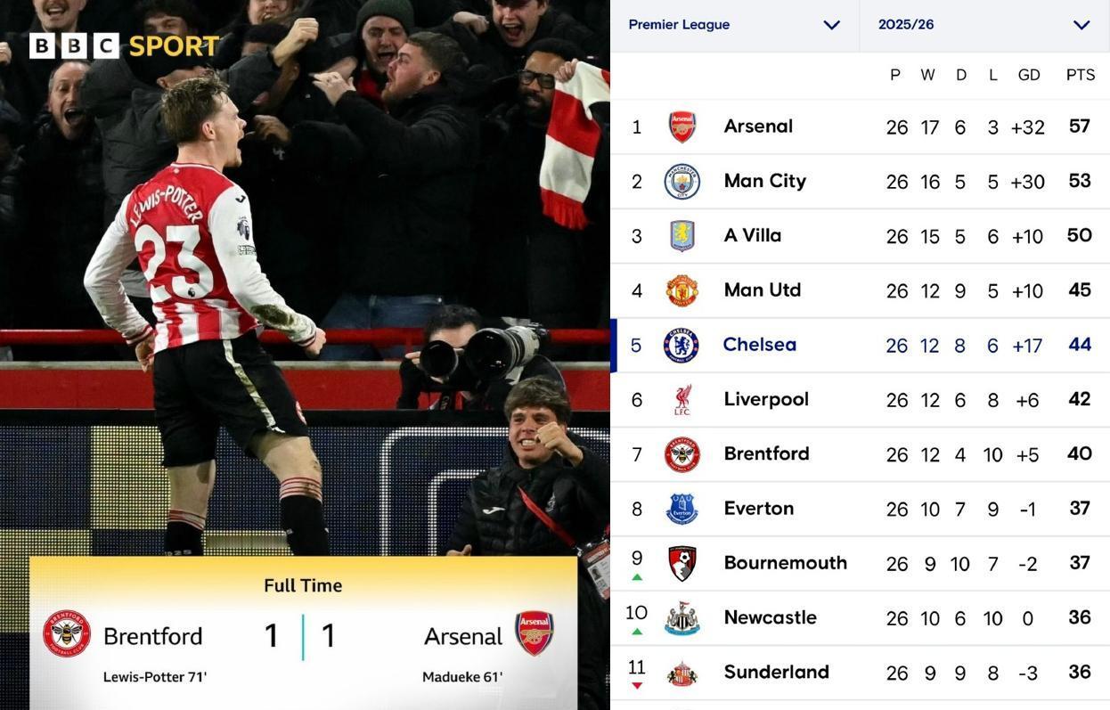Click the Liverpool club crest

(682, 400)
